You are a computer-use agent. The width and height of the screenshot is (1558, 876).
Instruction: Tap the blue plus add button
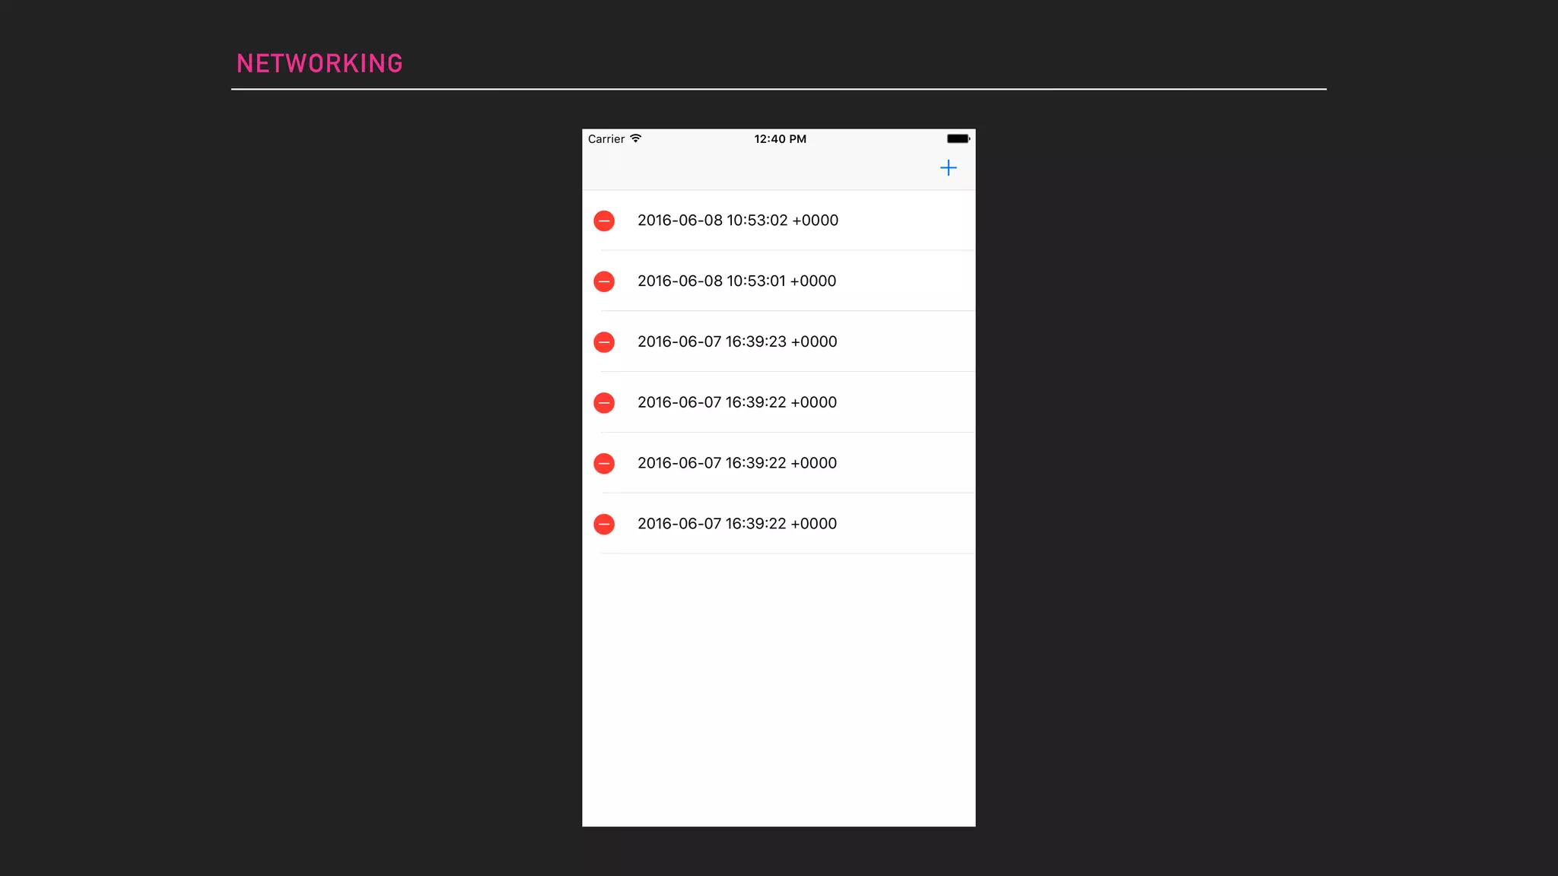(948, 168)
